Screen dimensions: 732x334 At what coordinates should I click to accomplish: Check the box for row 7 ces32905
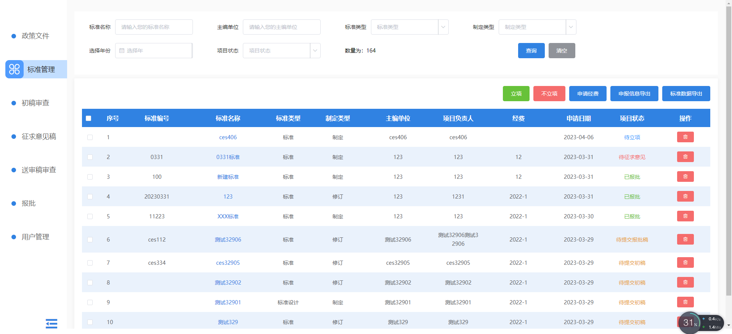click(90, 263)
